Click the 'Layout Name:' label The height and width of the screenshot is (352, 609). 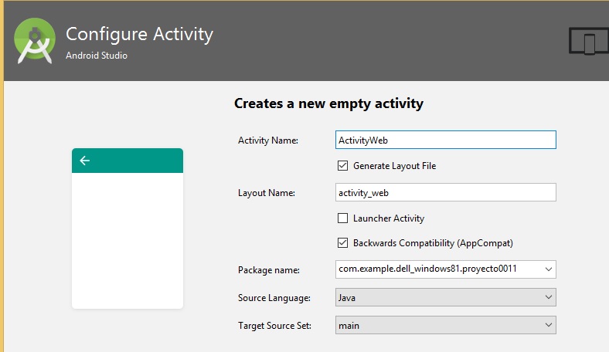[267, 193]
